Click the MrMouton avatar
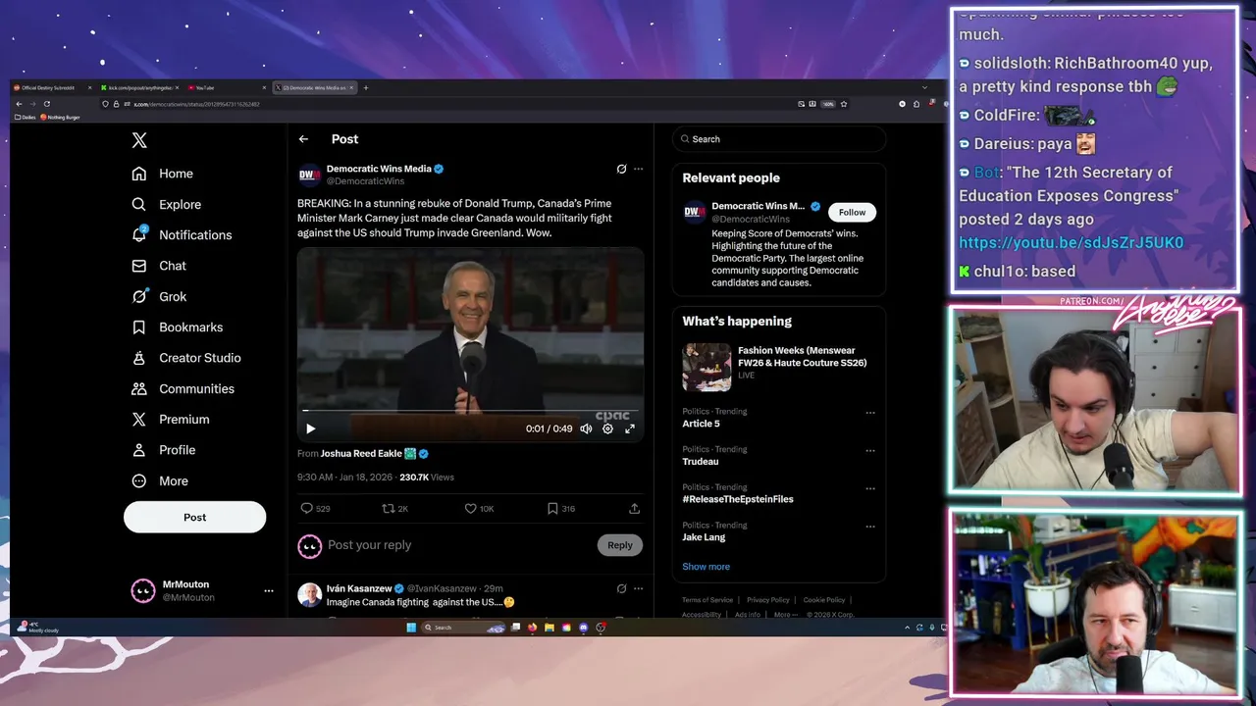1256x706 pixels. click(143, 590)
